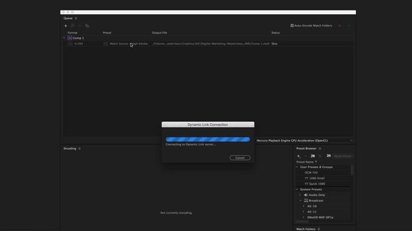Select the OCM 720 user preset

pyautogui.click(x=311, y=173)
